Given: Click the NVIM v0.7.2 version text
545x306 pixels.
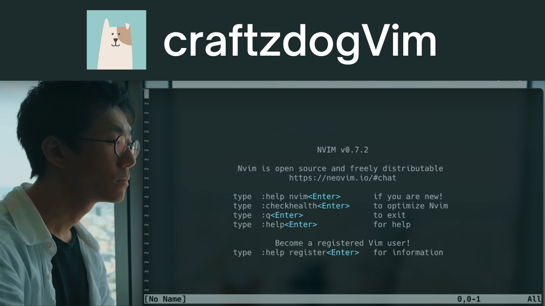Looking at the screenshot, I should [x=343, y=150].
